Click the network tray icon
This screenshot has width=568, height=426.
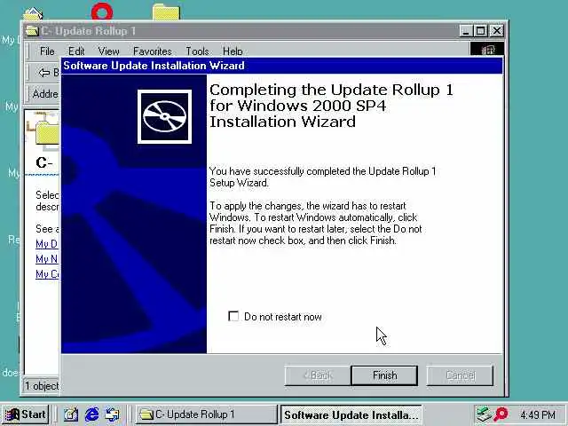pos(484,414)
